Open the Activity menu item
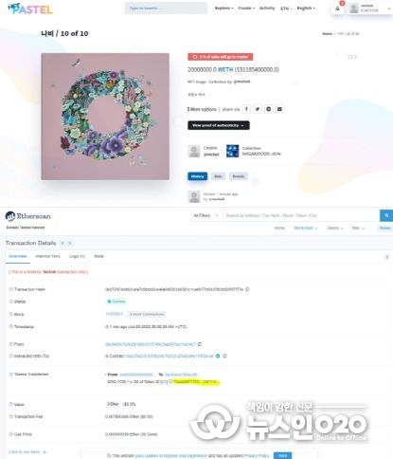This screenshot has height=459, width=393. click(x=267, y=9)
